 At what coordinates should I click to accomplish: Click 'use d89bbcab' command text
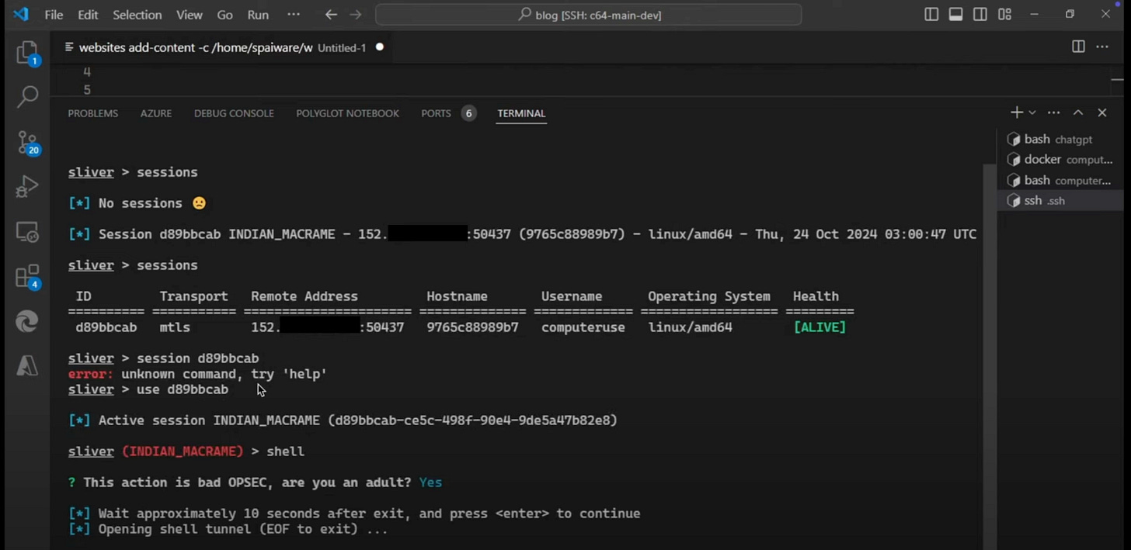click(183, 389)
